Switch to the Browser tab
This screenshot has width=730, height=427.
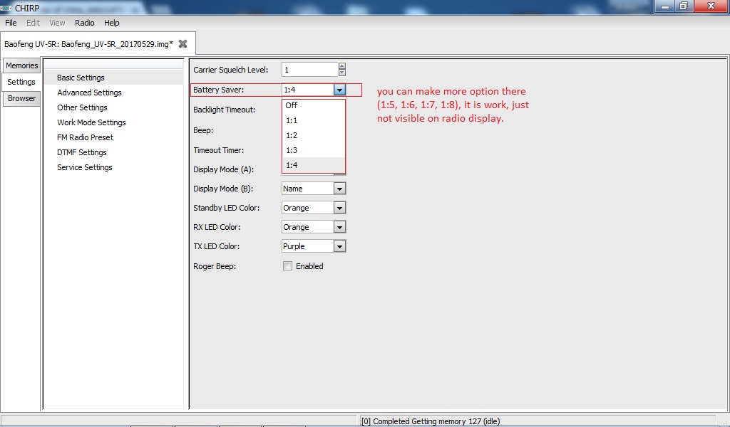coord(21,98)
